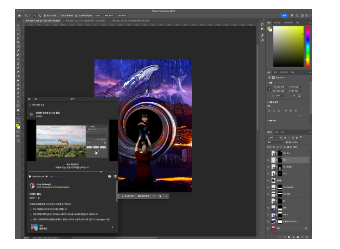Select the Gradient tool
This screenshot has height=249, width=340.
18,76
